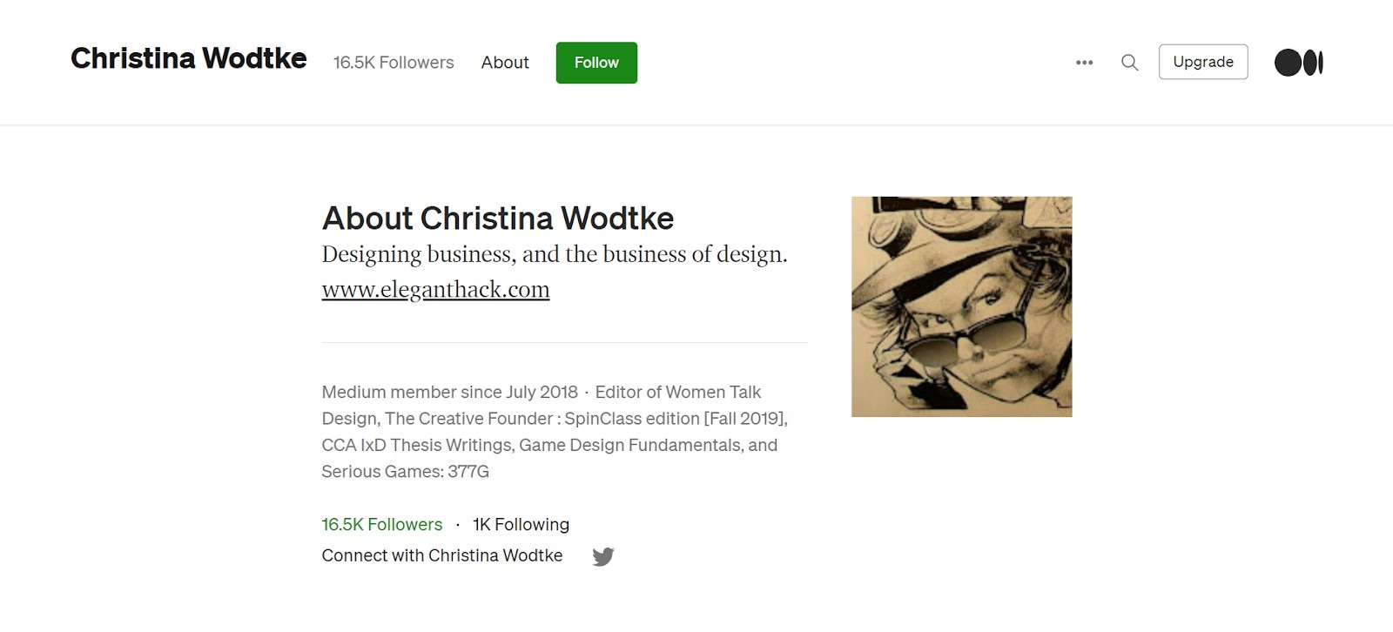Viewport: 1393px width, 632px height.
Task: Open the three-dot more options menu
Action: 1084,63
